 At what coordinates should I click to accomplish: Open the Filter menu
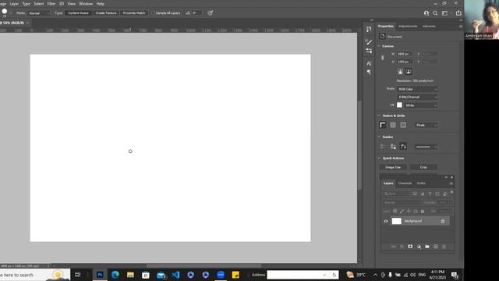pyautogui.click(x=51, y=4)
